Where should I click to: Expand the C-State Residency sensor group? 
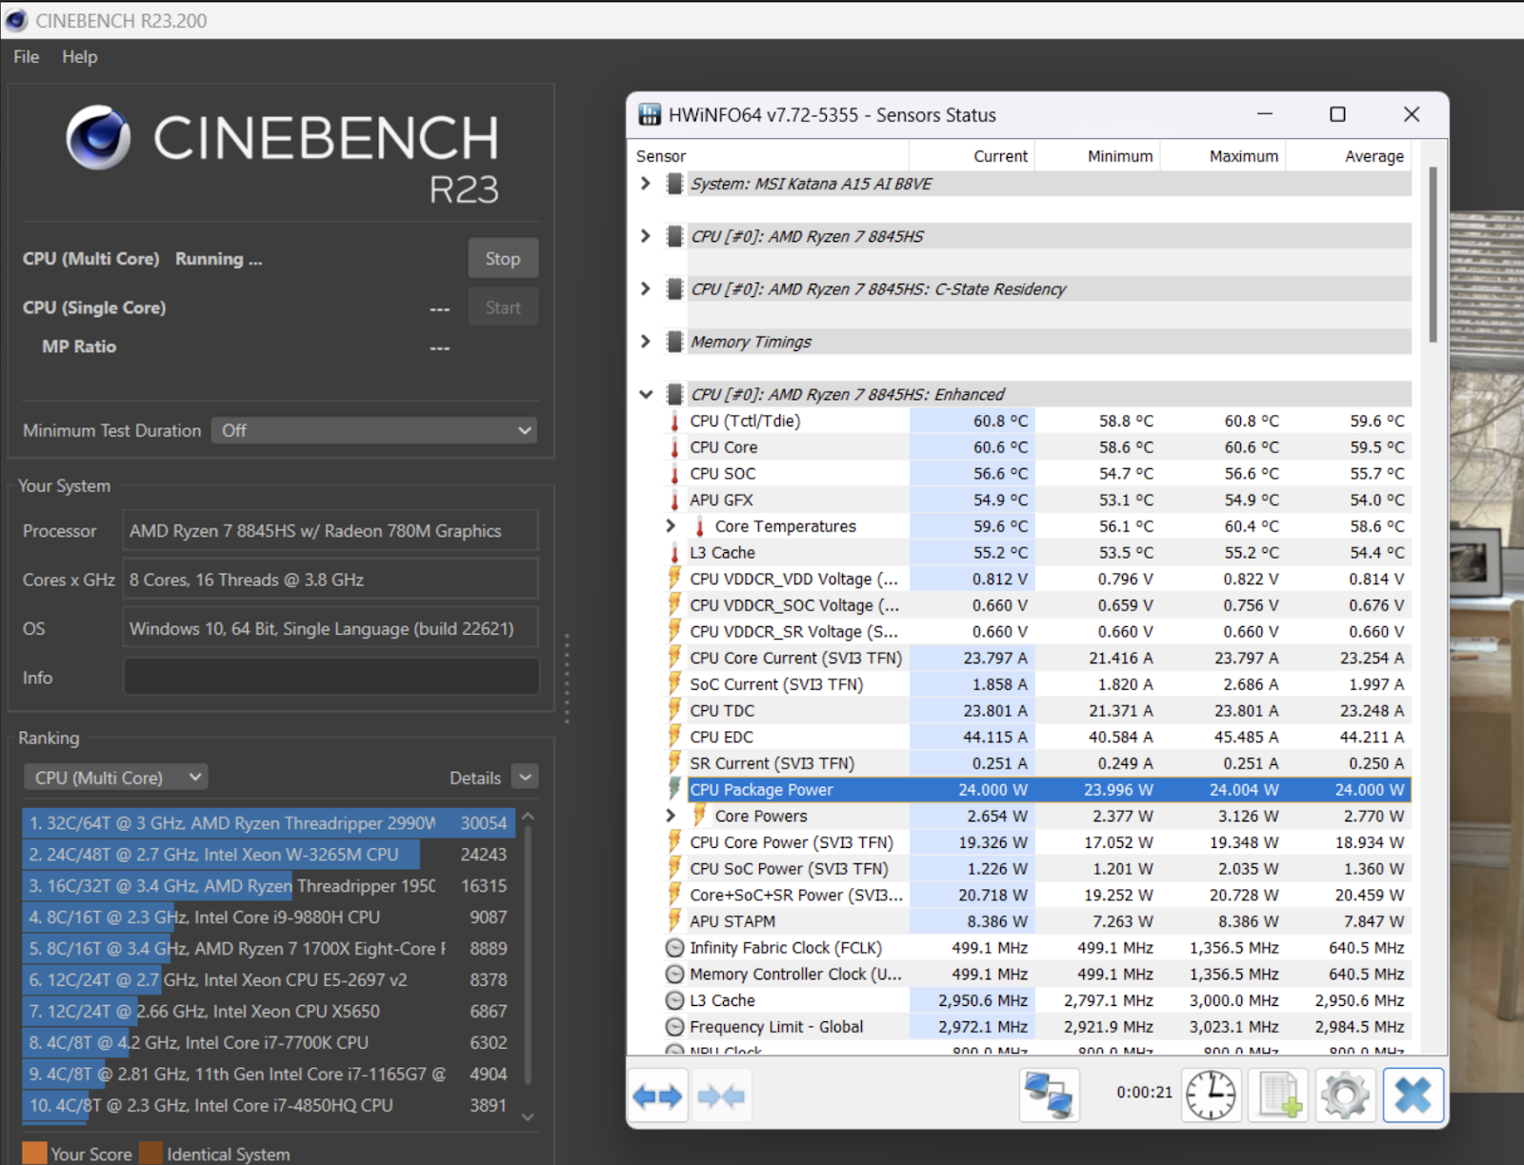[x=646, y=288]
